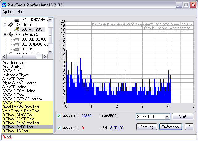Screen dimensions: 198x141
Task: Click the IDE Interface 1 controller icon
Action: [x=11, y=25]
